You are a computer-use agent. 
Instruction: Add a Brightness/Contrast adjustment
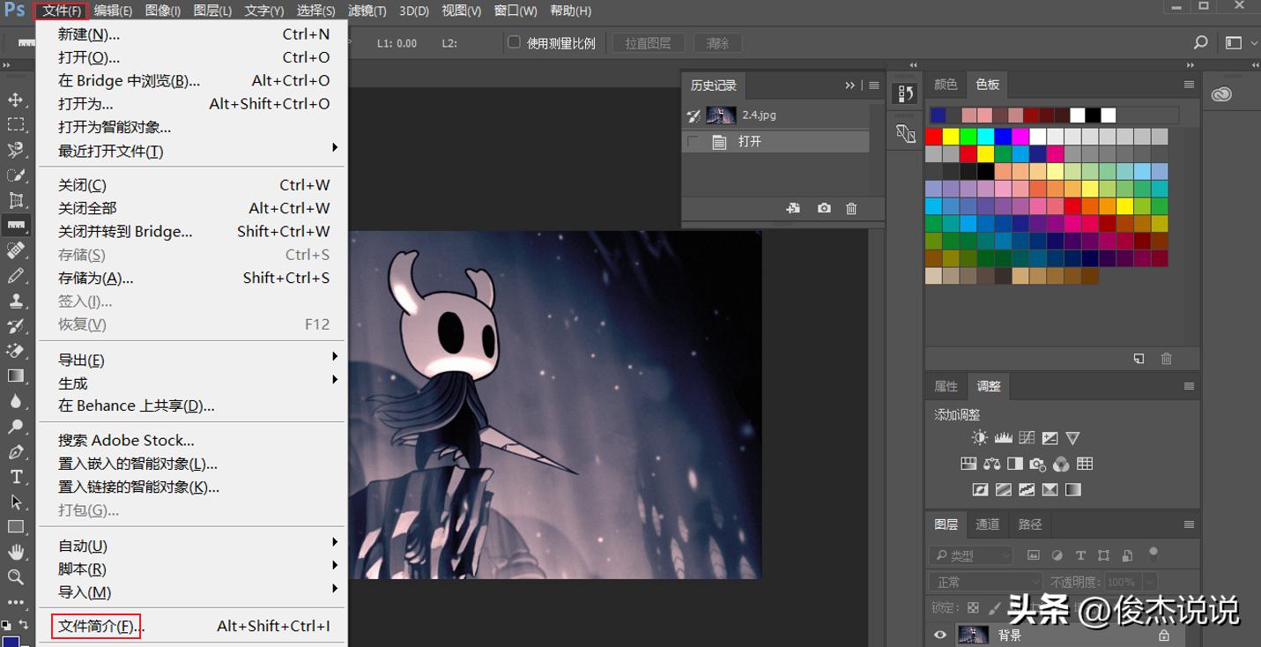979,438
